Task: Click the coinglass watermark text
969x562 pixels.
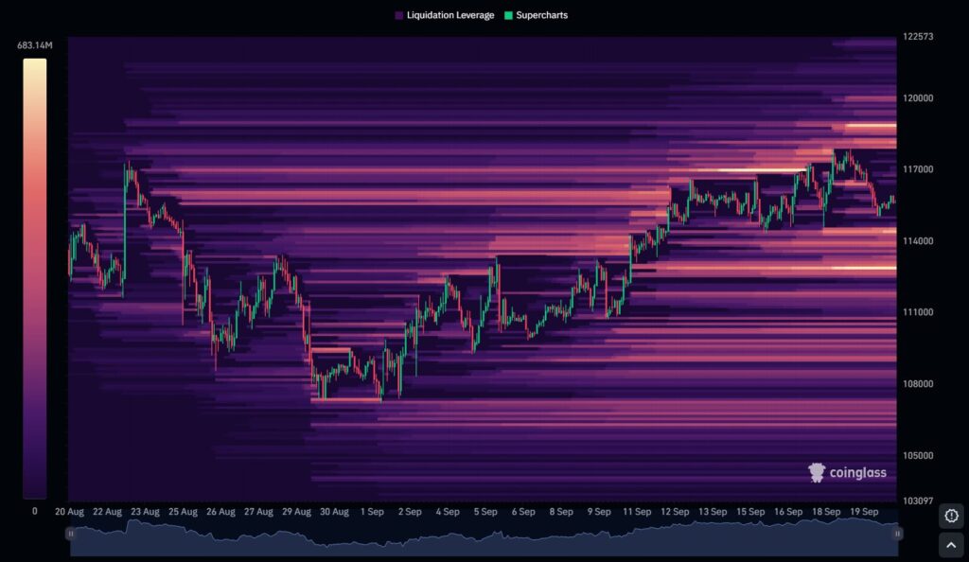Action: [x=858, y=472]
